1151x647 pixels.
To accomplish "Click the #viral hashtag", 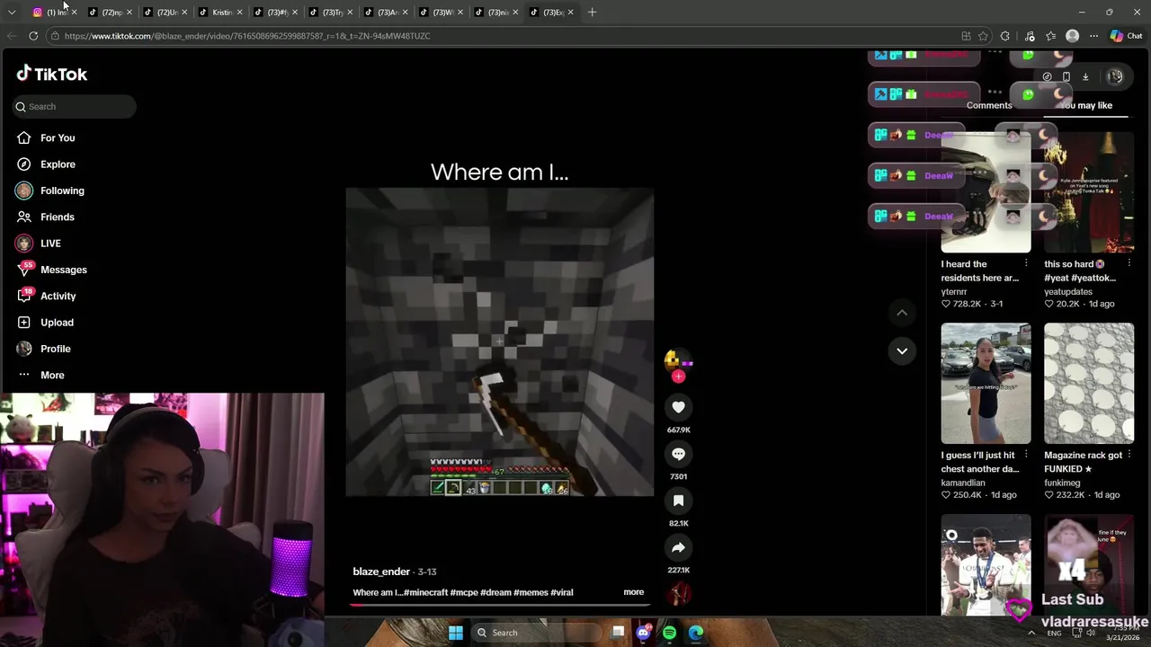I will (x=561, y=592).
